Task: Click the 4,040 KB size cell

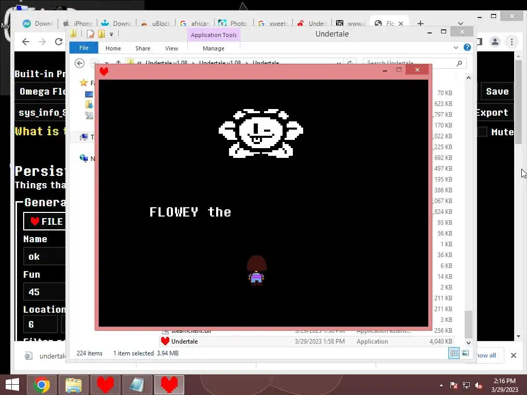Action: point(441,342)
